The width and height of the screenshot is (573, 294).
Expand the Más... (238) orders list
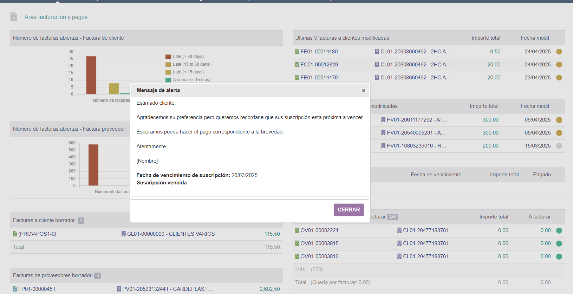[x=309, y=269]
